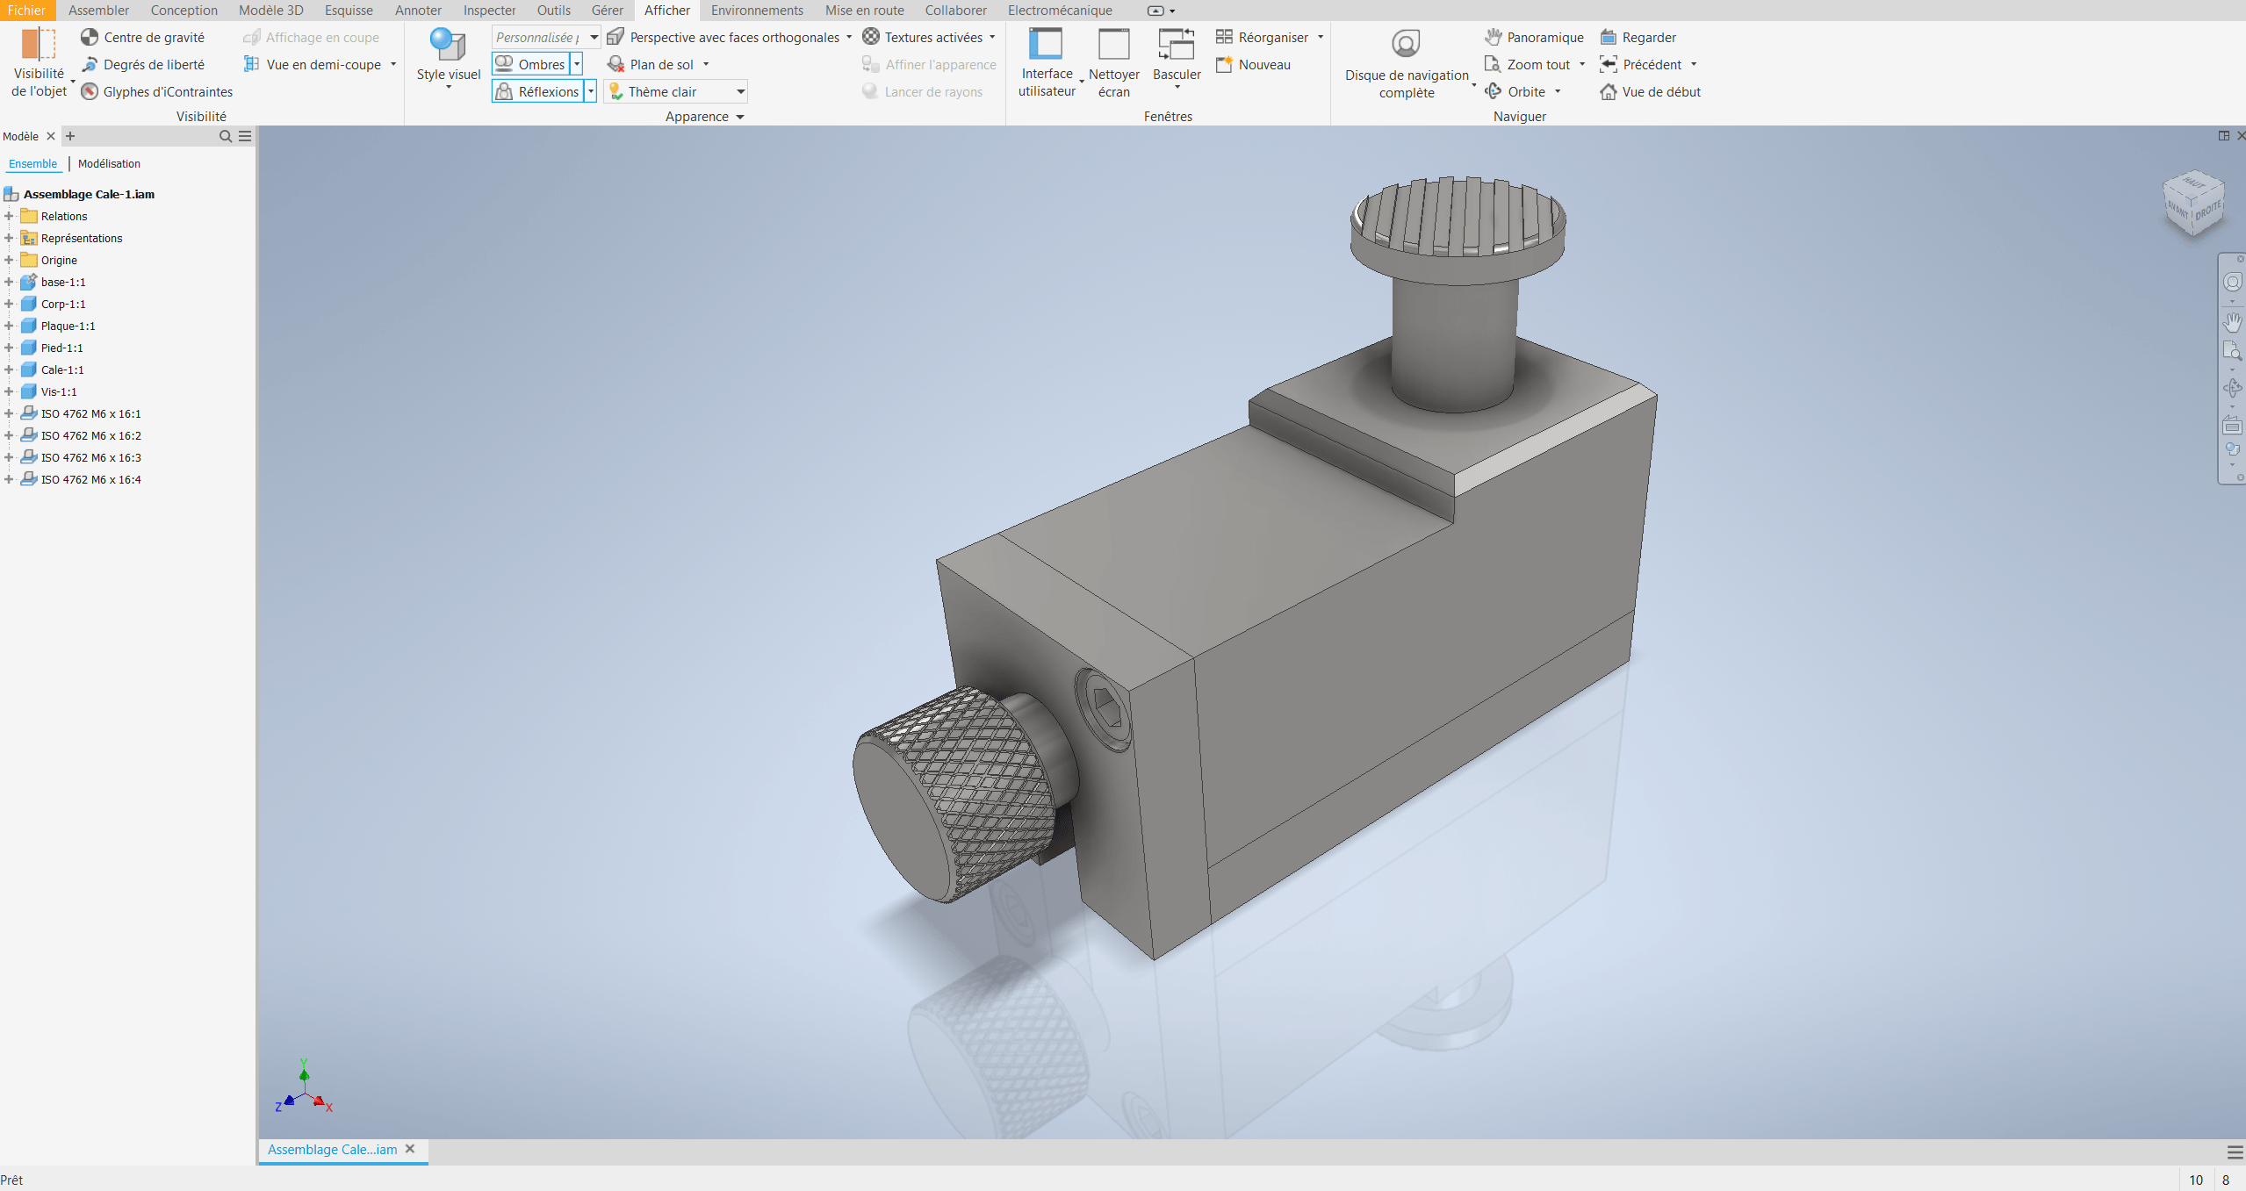Expand the Représentations node
Image resolution: width=2246 pixels, height=1191 pixels.
(9, 238)
